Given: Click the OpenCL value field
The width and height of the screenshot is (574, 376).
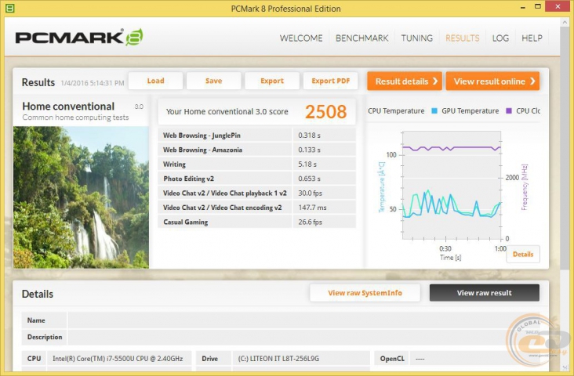Looking at the screenshot, I should (x=476, y=359).
